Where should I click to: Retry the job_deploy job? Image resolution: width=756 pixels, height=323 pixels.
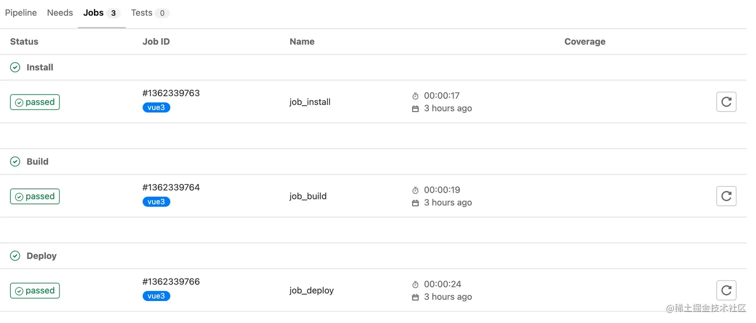726,290
